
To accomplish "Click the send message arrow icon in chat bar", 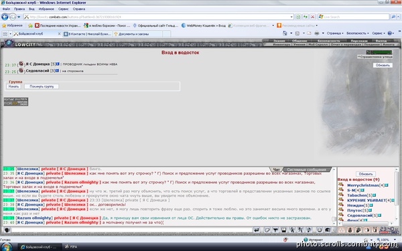I will pyautogui.click(x=256, y=230).
